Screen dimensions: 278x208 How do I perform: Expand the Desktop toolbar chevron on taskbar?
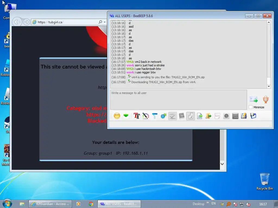pyautogui.click(x=208, y=203)
